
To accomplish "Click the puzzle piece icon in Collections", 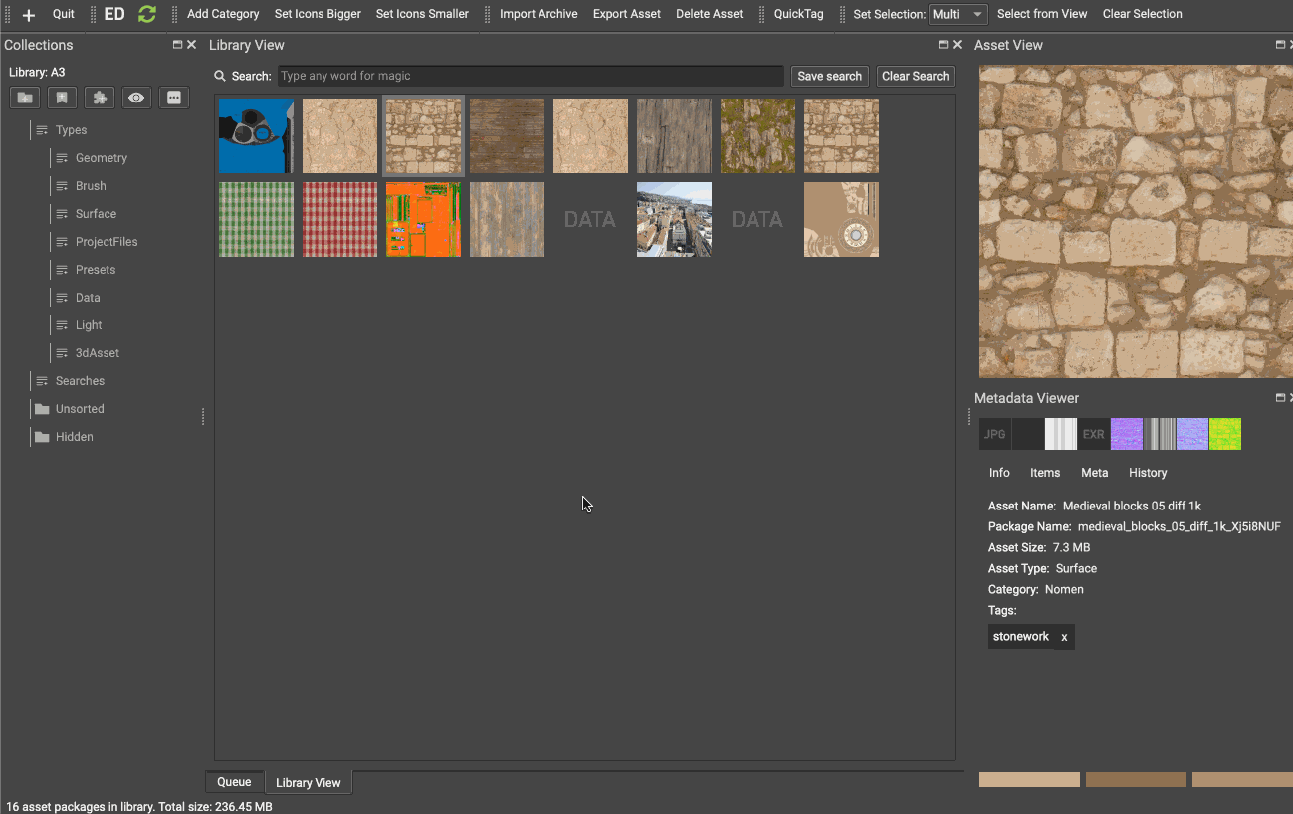I will click(99, 98).
